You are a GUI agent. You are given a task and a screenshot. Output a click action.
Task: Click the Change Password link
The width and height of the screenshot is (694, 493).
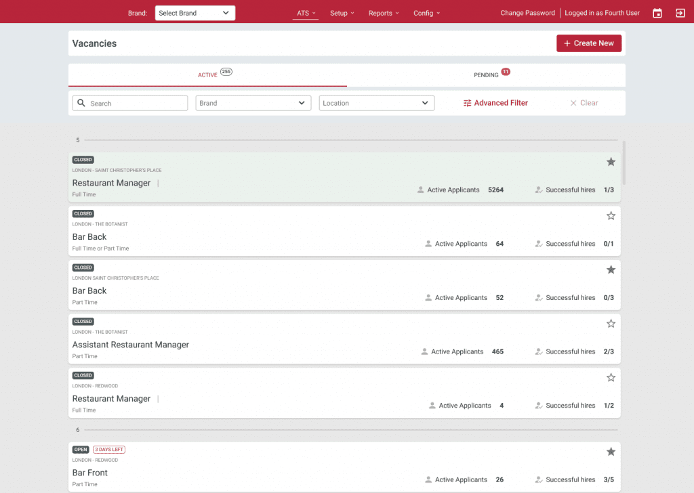(x=527, y=13)
